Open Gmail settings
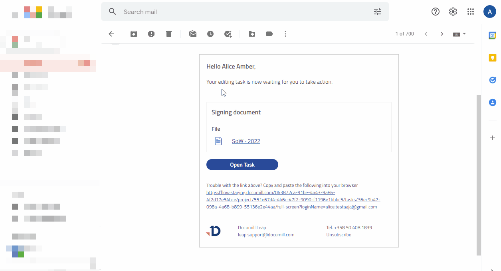501x271 pixels. click(453, 12)
